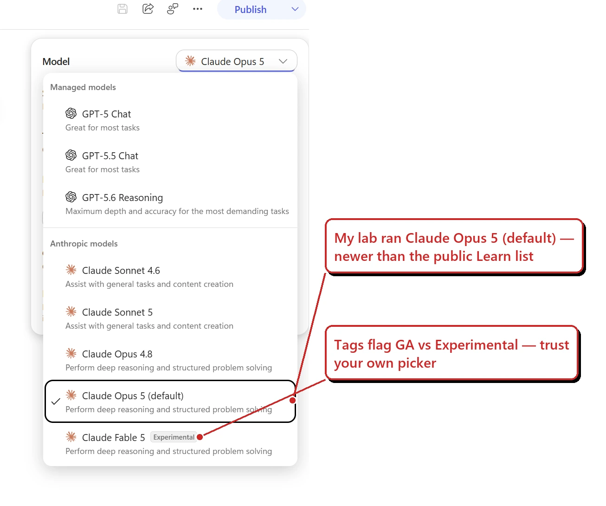606x506 pixels.
Task: Click the save disk icon in the toolbar
Action: pos(122,9)
